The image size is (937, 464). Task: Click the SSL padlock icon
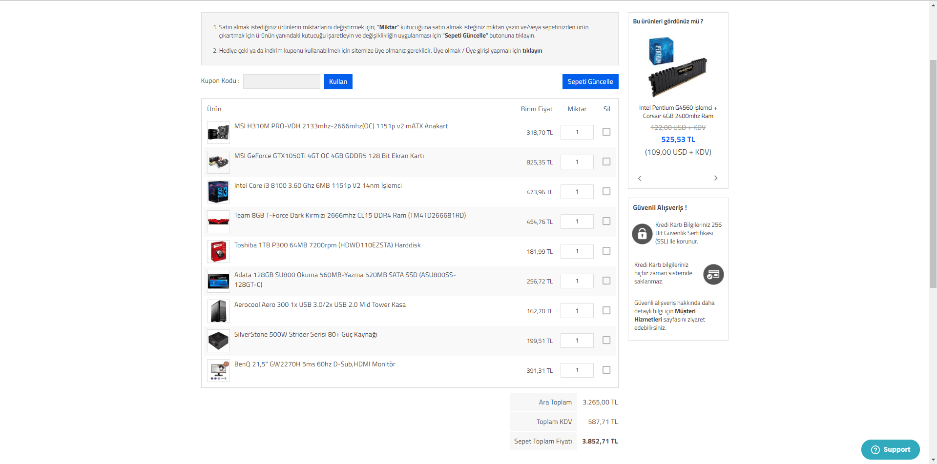tap(642, 234)
